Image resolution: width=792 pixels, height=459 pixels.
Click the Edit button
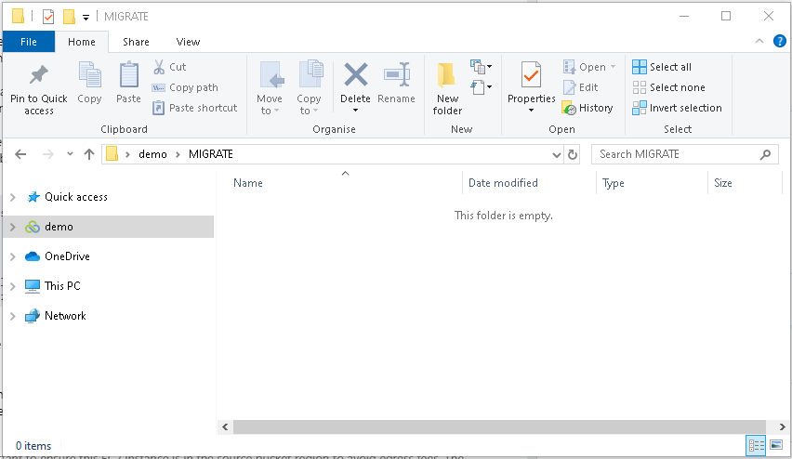coord(580,87)
